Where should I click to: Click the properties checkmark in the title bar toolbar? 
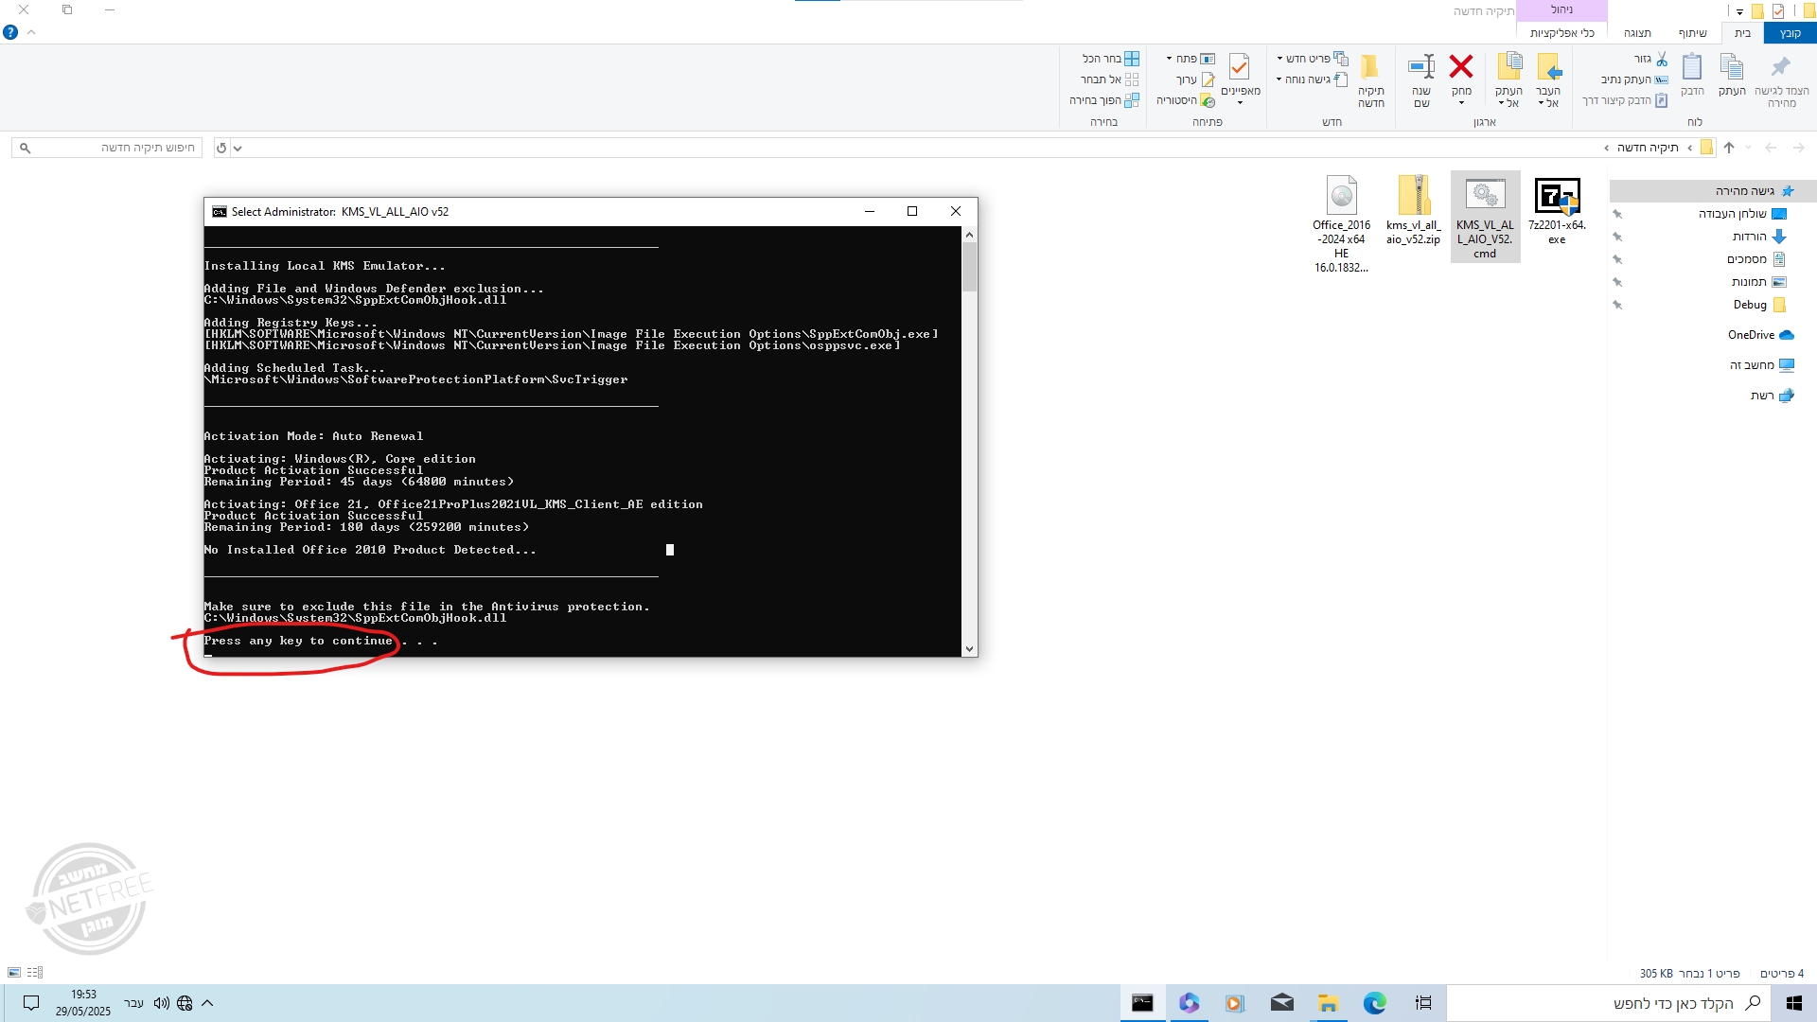click(x=1778, y=11)
